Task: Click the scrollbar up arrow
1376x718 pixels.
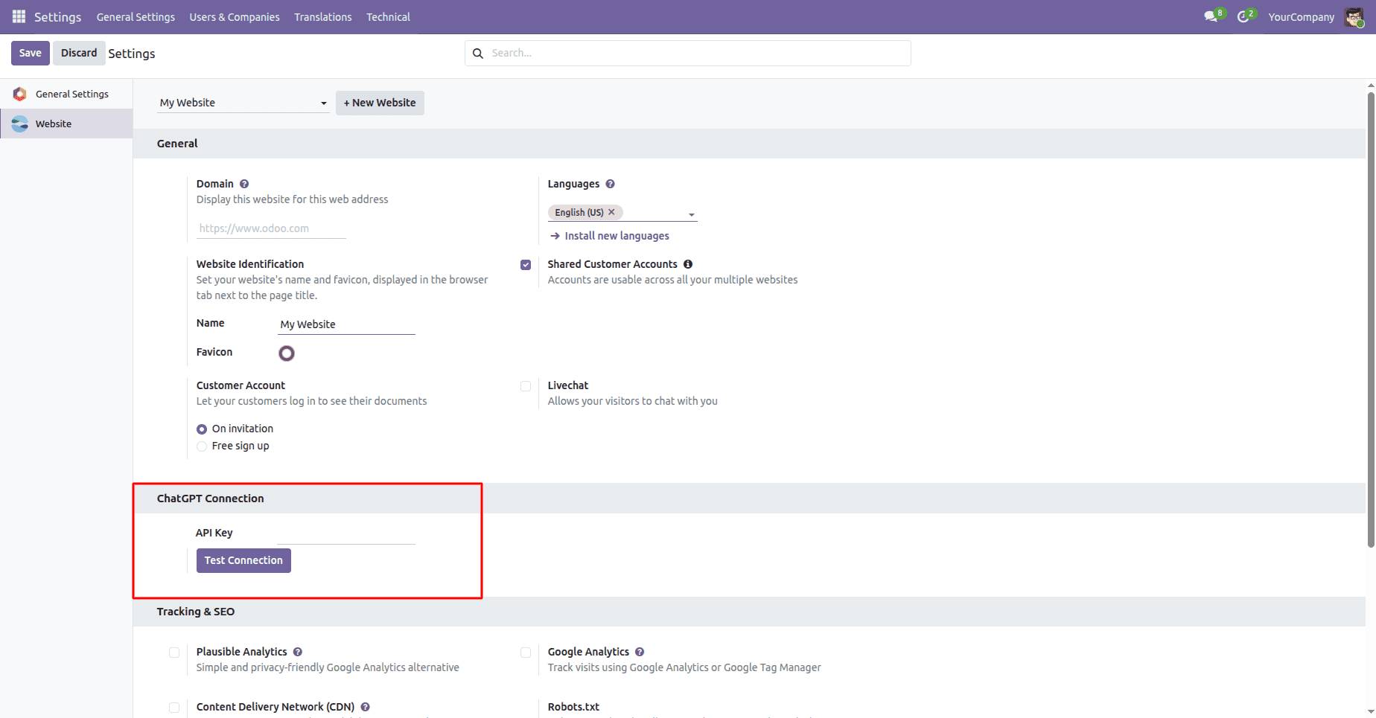Action: 1371,86
